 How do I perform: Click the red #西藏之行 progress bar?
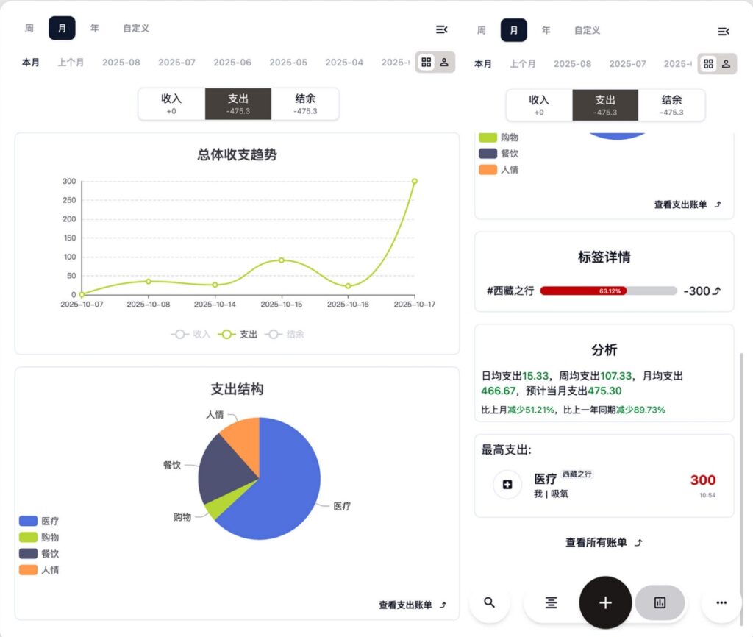[583, 291]
